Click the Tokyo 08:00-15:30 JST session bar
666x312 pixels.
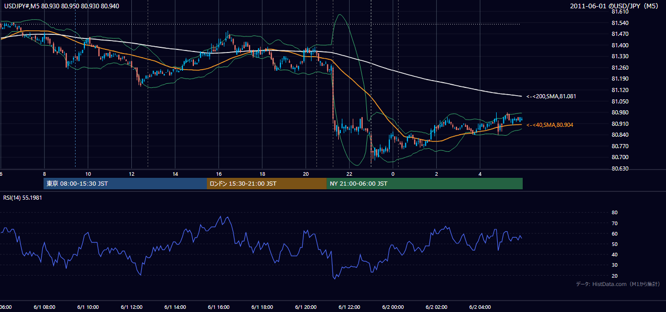point(125,184)
